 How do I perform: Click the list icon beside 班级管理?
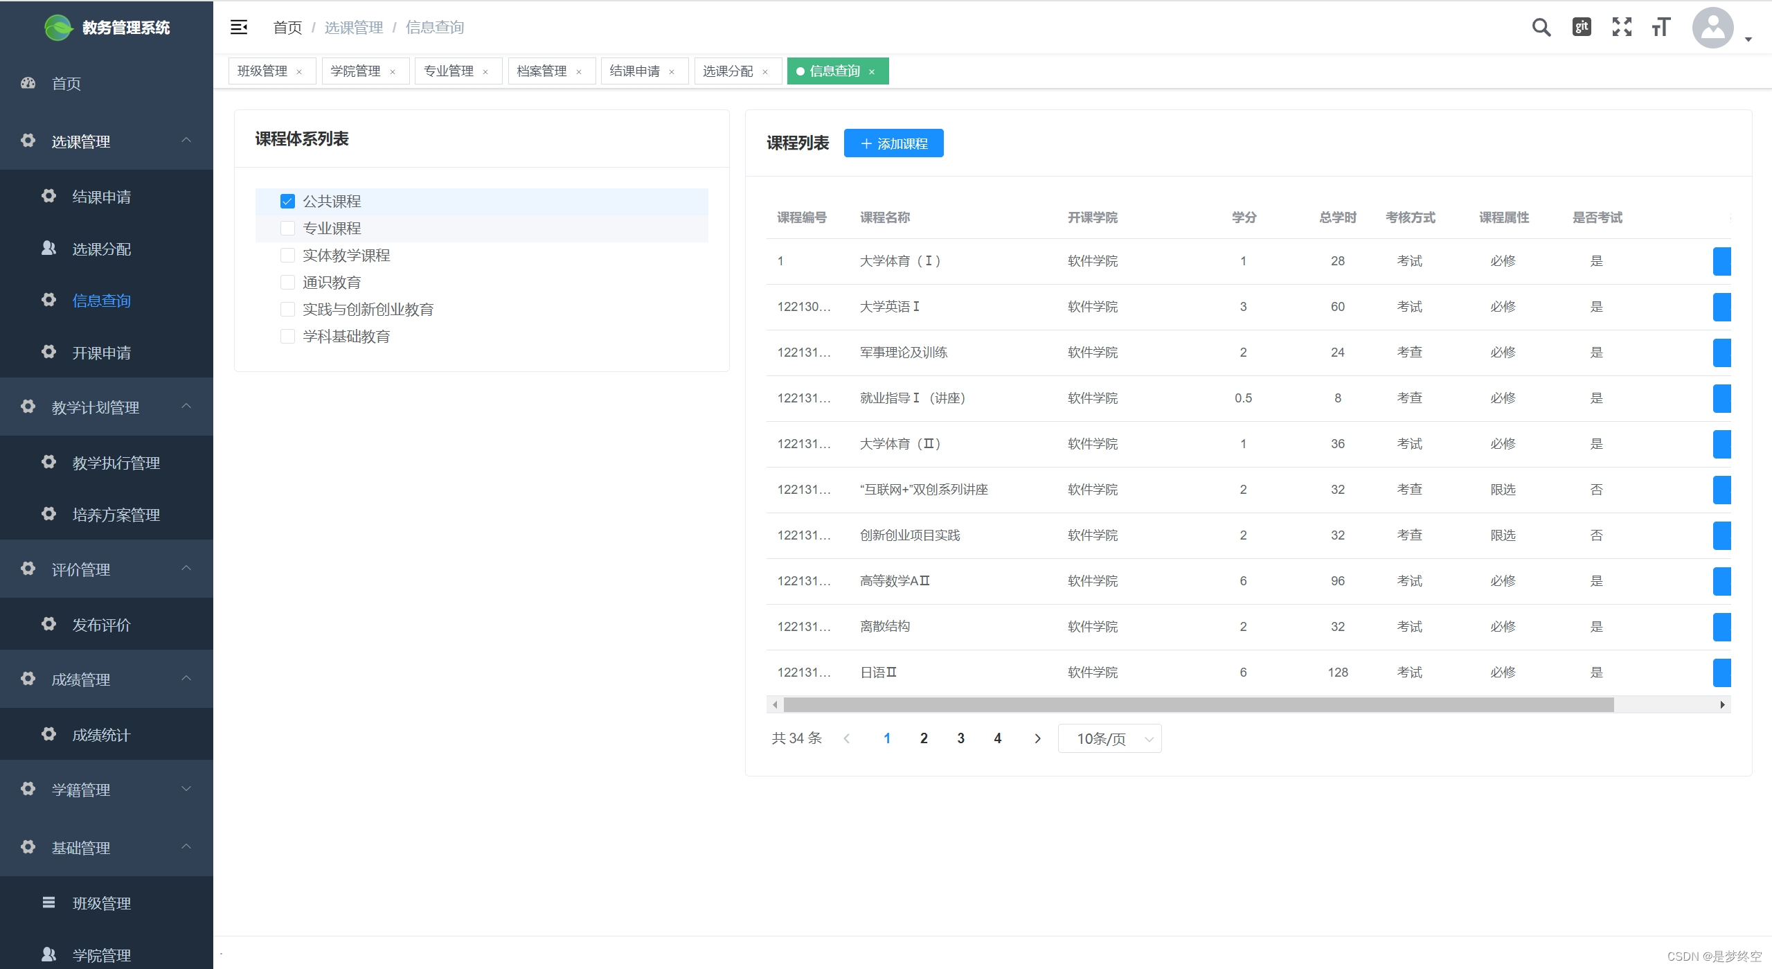coord(48,903)
